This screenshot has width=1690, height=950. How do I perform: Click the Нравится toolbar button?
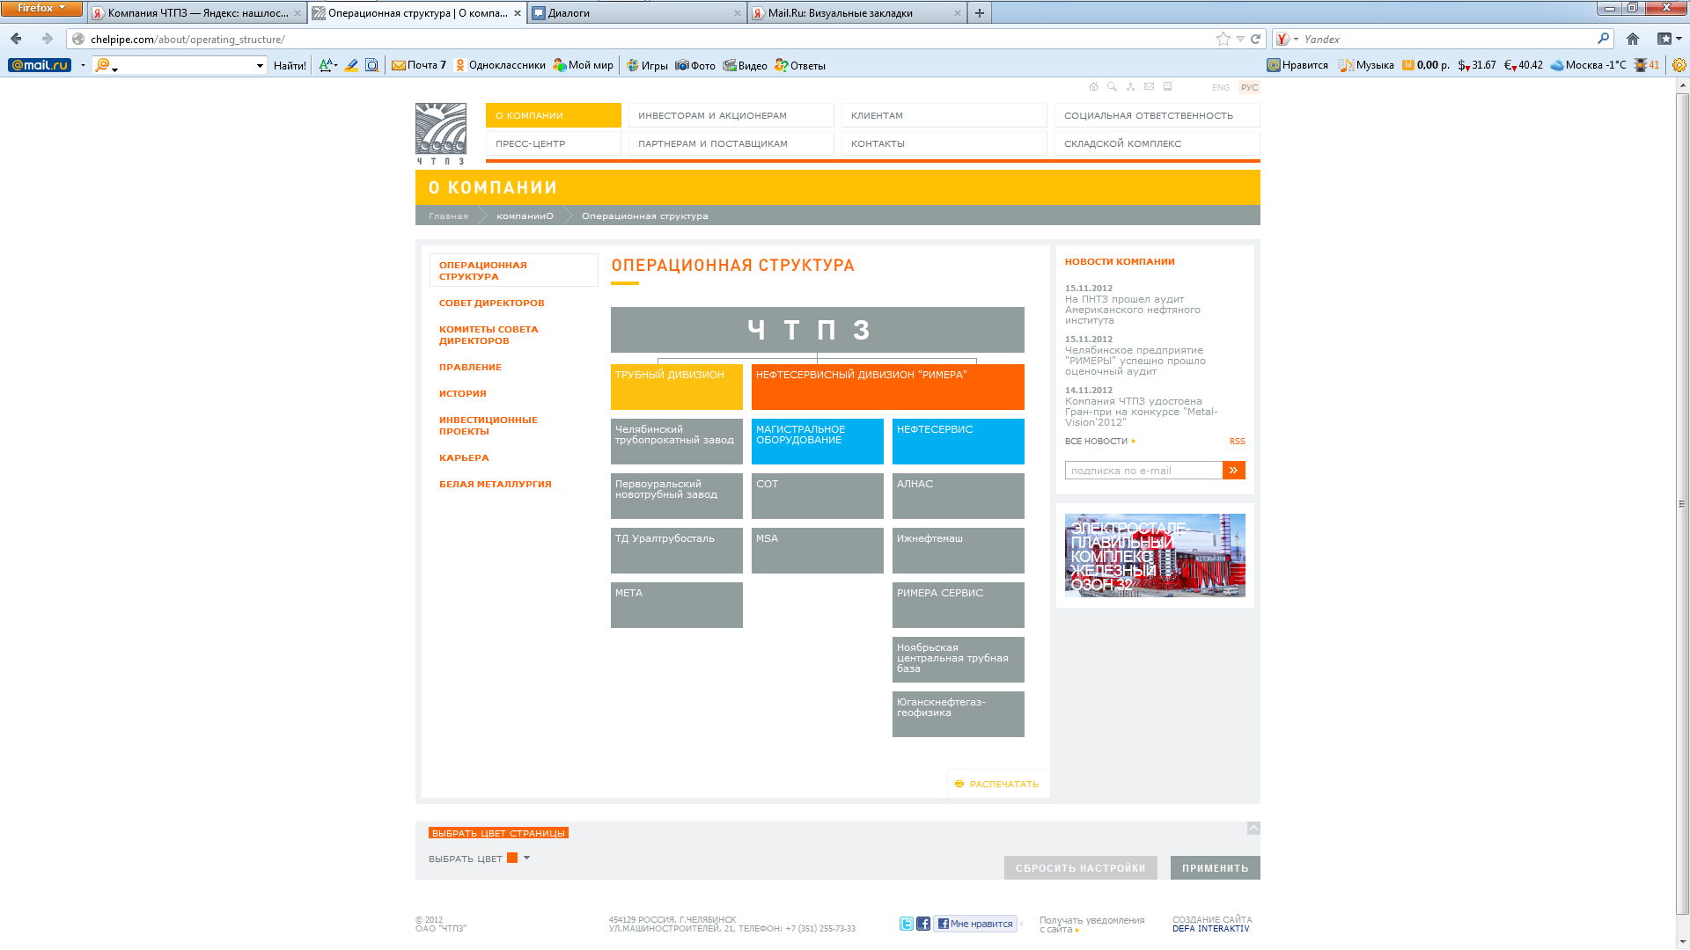(x=1297, y=65)
